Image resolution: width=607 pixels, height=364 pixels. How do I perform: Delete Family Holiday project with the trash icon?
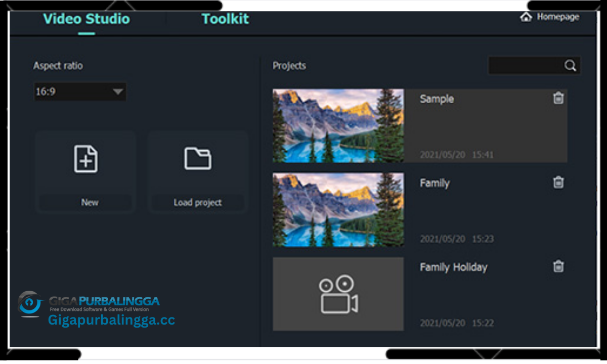point(558,266)
